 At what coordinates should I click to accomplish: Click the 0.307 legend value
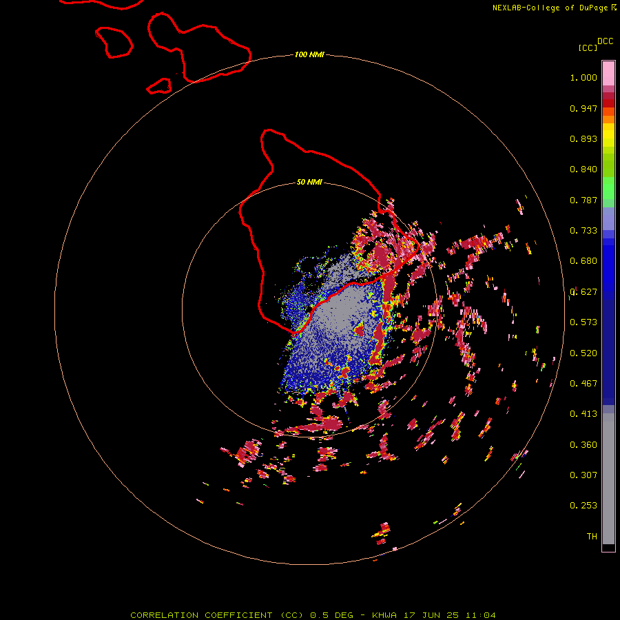point(583,475)
